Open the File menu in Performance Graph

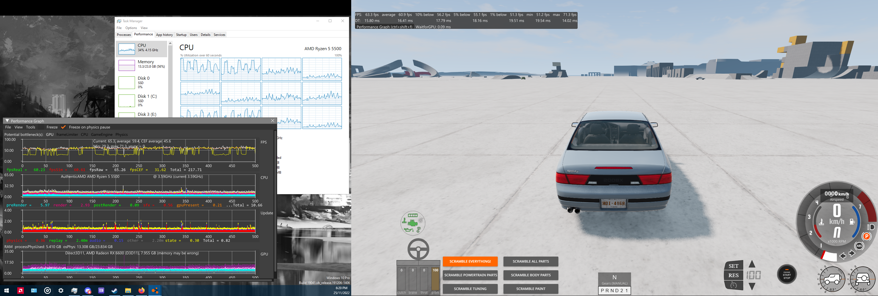tap(8, 127)
